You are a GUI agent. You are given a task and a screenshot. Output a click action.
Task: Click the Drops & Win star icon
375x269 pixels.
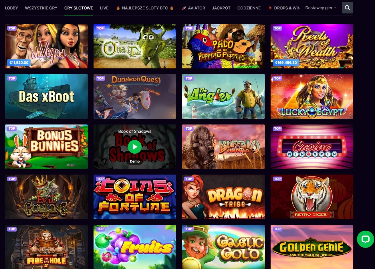point(270,8)
